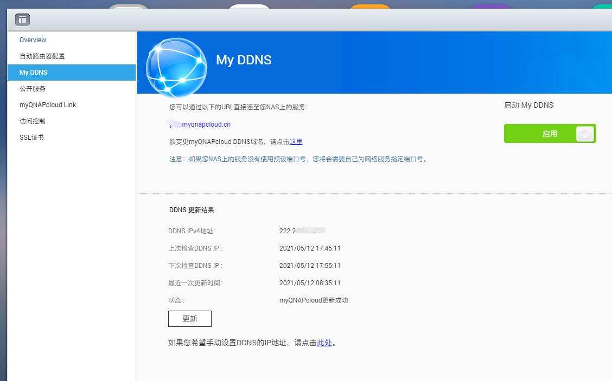The height and width of the screenshot is (381, 612).
Task: Select 访问控制 in the sidebar
Action: click(31, 121)
